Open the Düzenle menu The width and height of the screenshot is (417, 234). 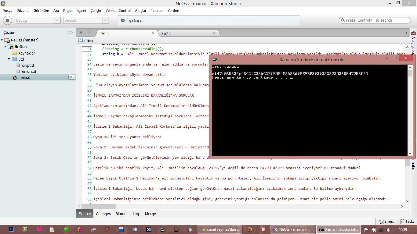23,11
